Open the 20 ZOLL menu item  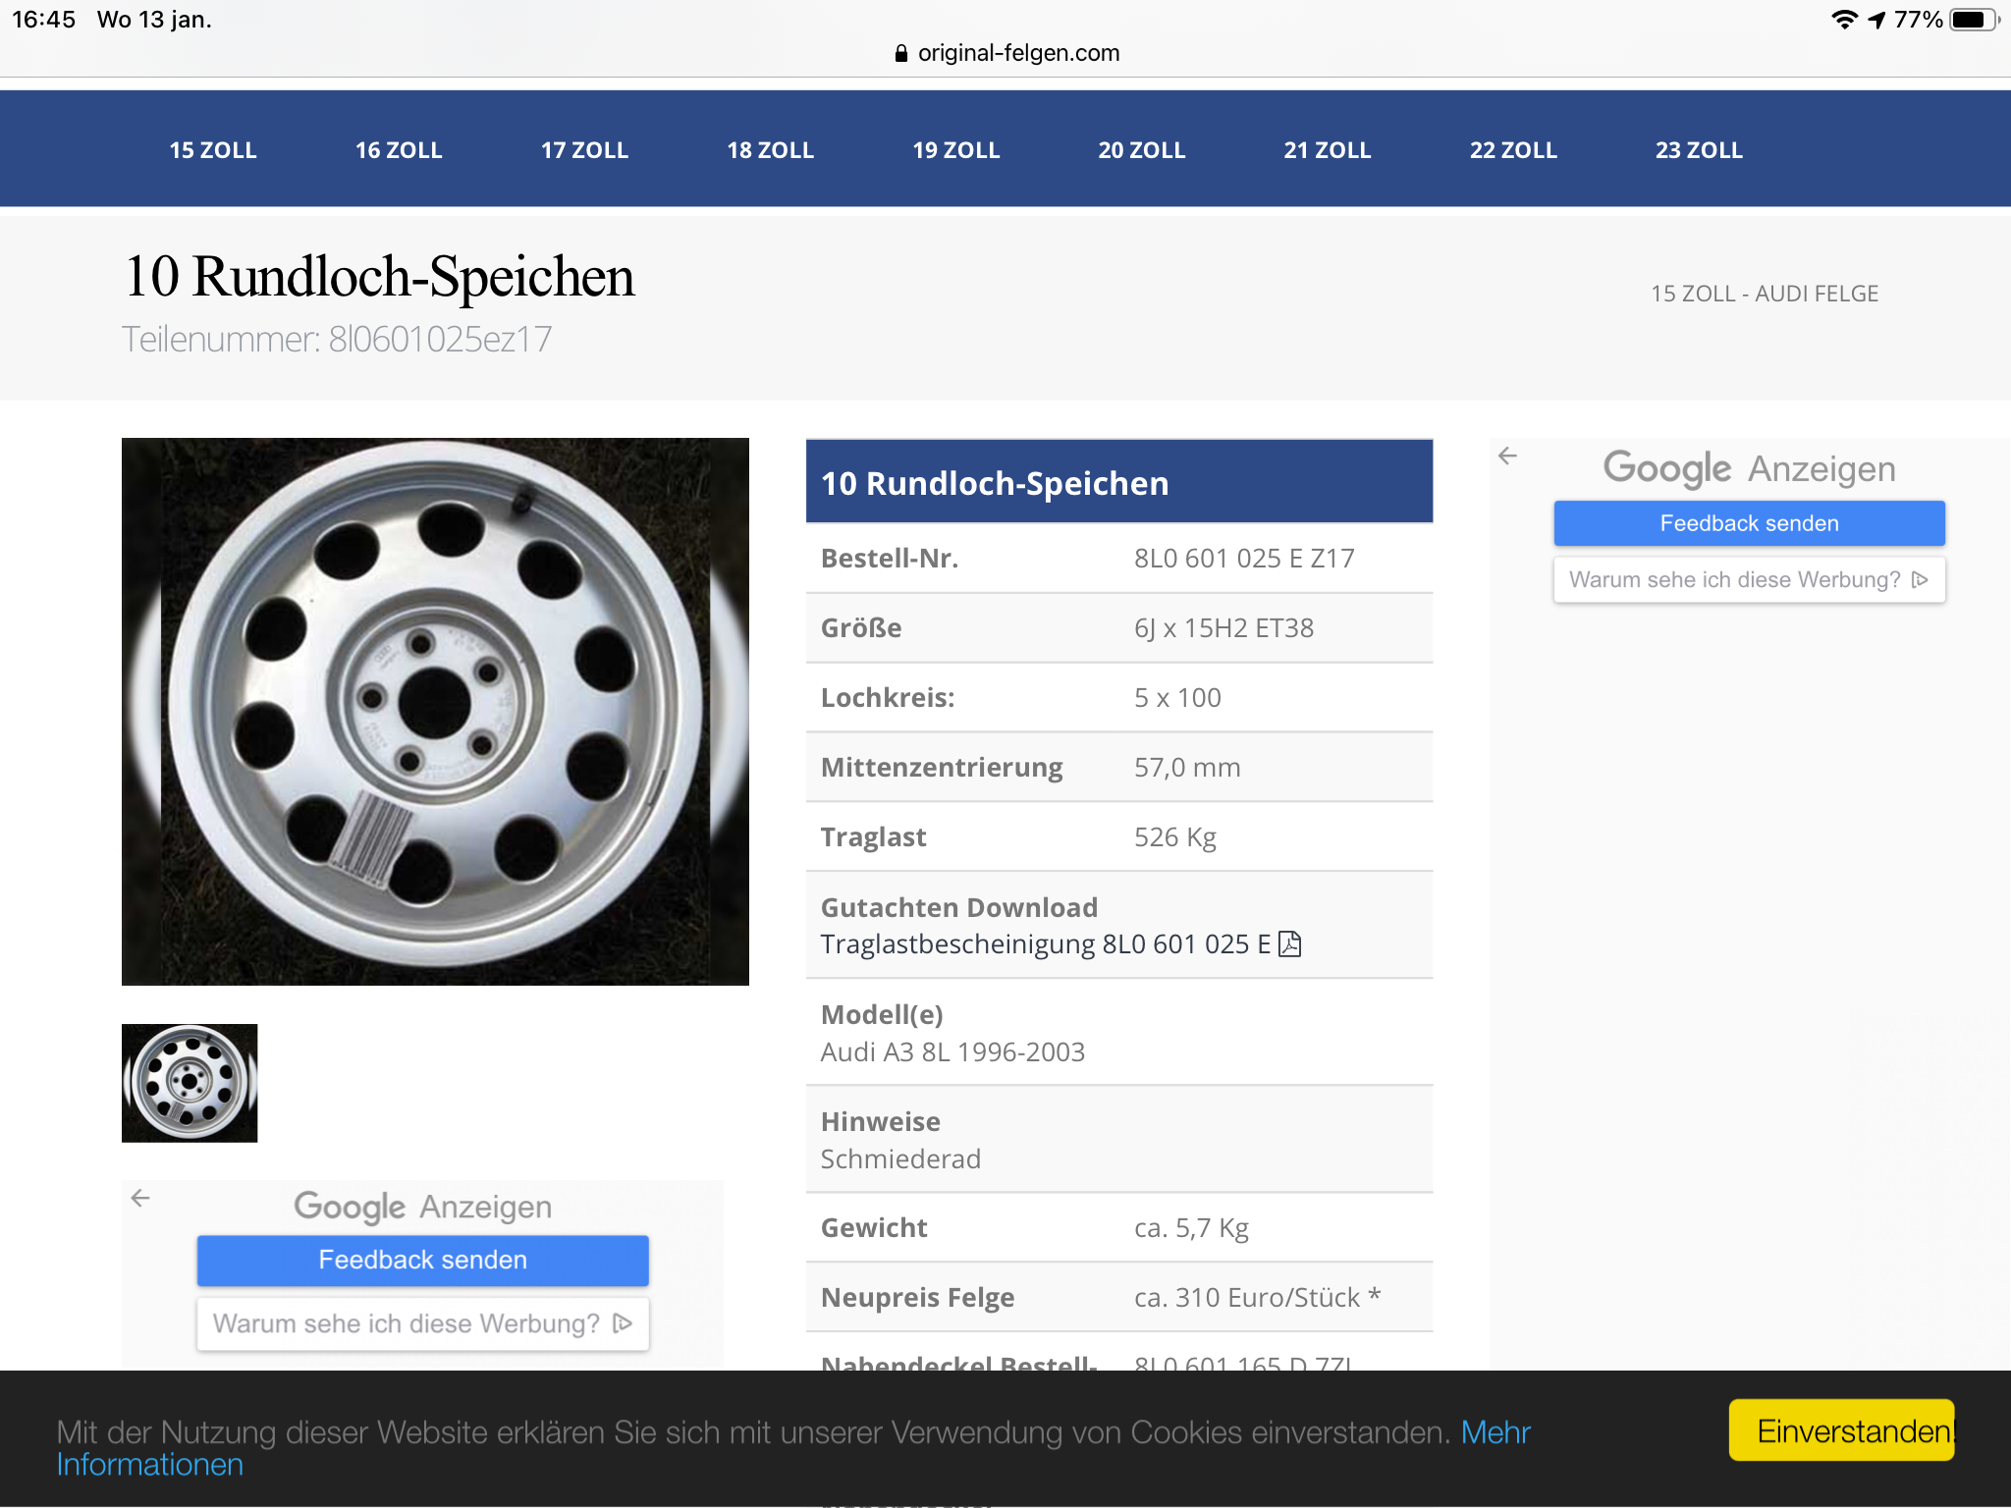click(x=1141, y=150)
